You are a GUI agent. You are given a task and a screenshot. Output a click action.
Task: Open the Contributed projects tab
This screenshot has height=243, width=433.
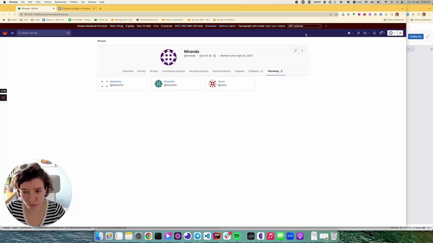click(x=173, y=71)
